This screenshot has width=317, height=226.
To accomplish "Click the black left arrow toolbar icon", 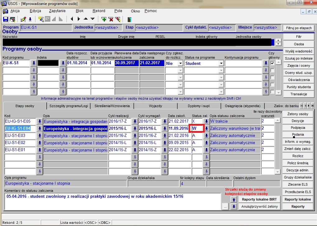I will click(72, 19).
